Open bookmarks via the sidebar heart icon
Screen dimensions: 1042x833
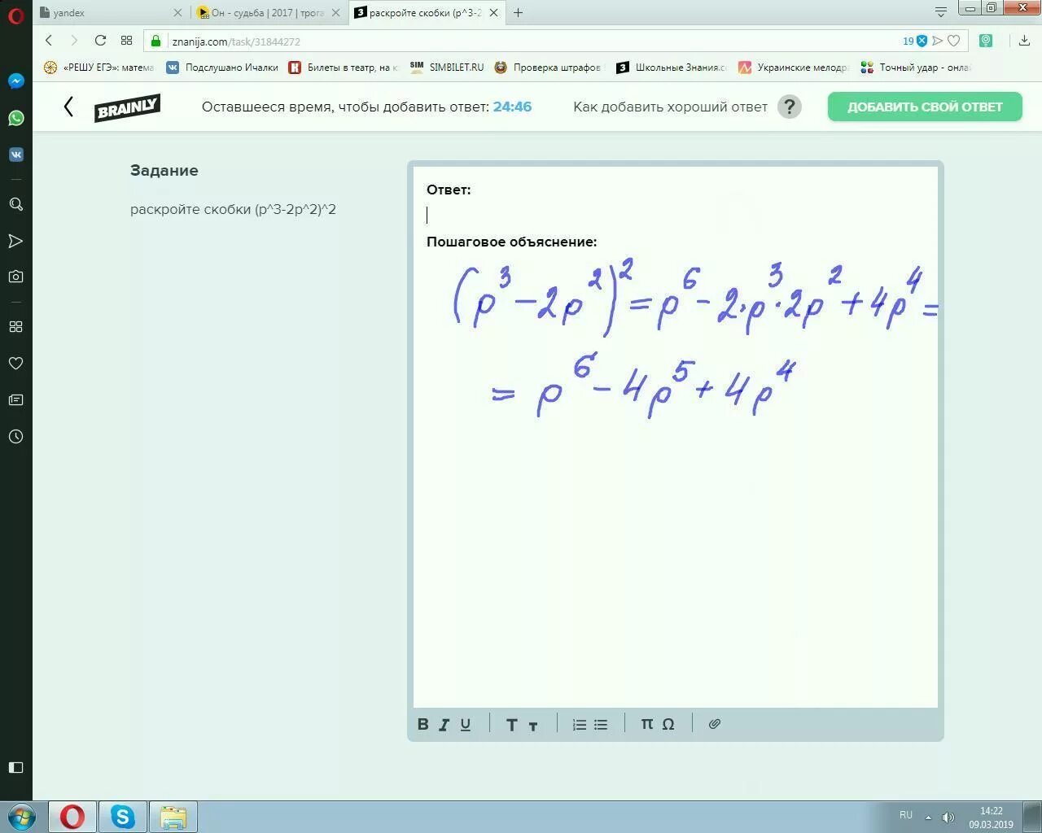tap(15, 363)
